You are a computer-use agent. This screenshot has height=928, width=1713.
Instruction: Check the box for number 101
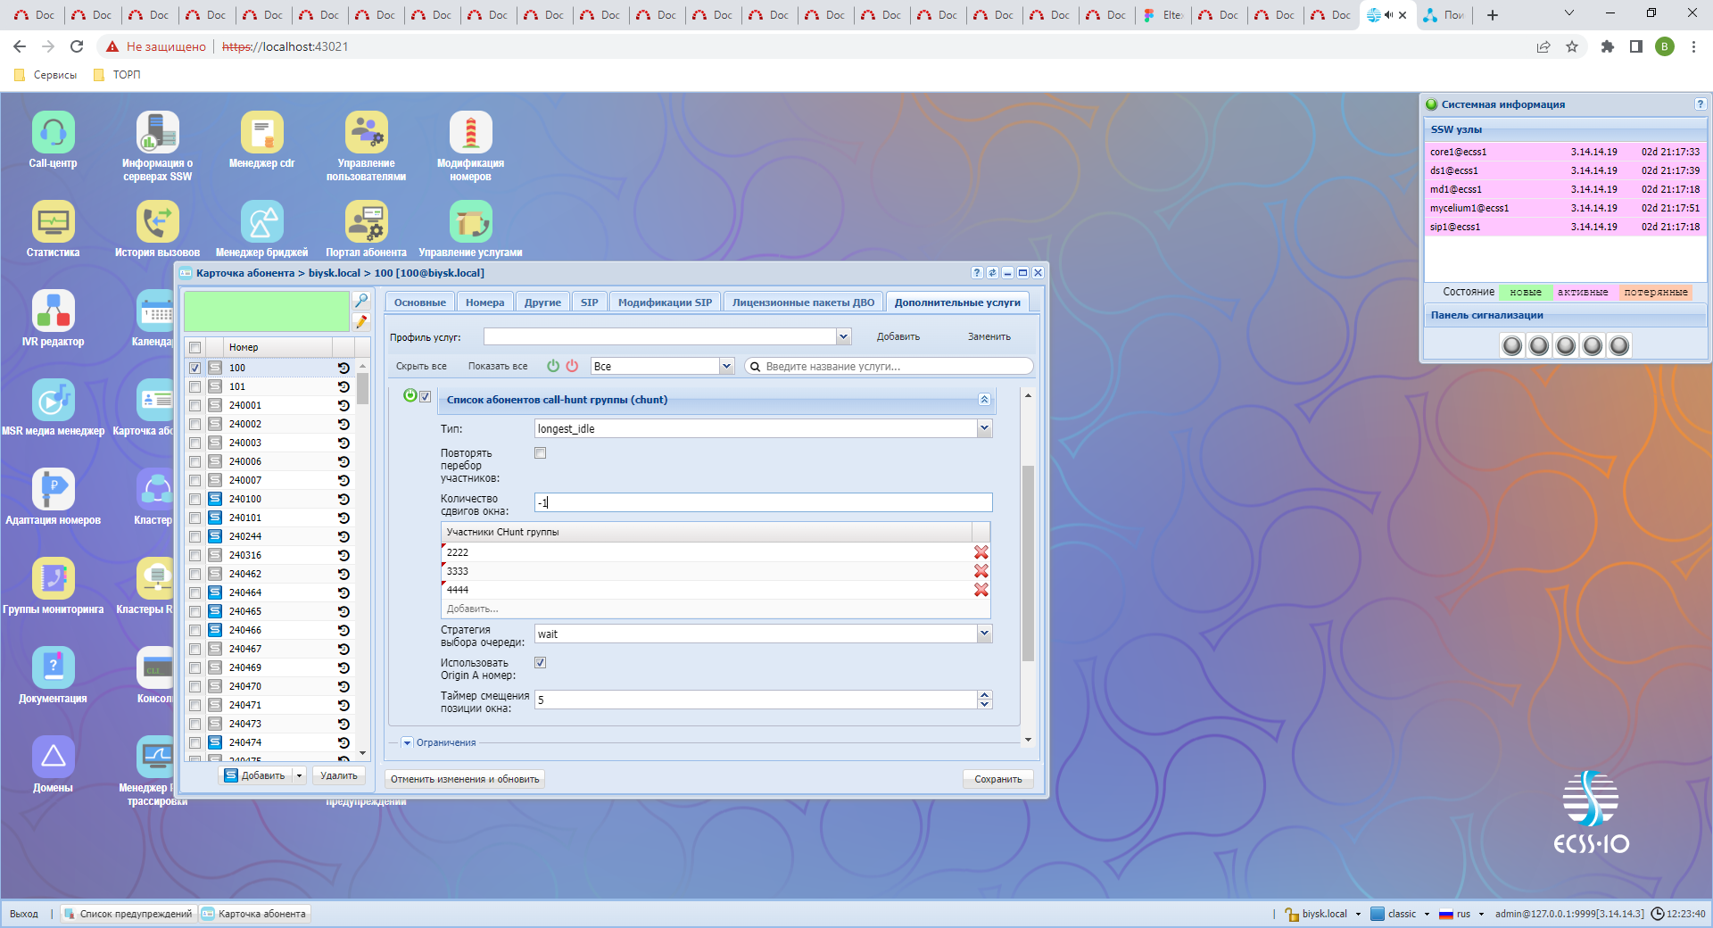[x=194, y=386]
